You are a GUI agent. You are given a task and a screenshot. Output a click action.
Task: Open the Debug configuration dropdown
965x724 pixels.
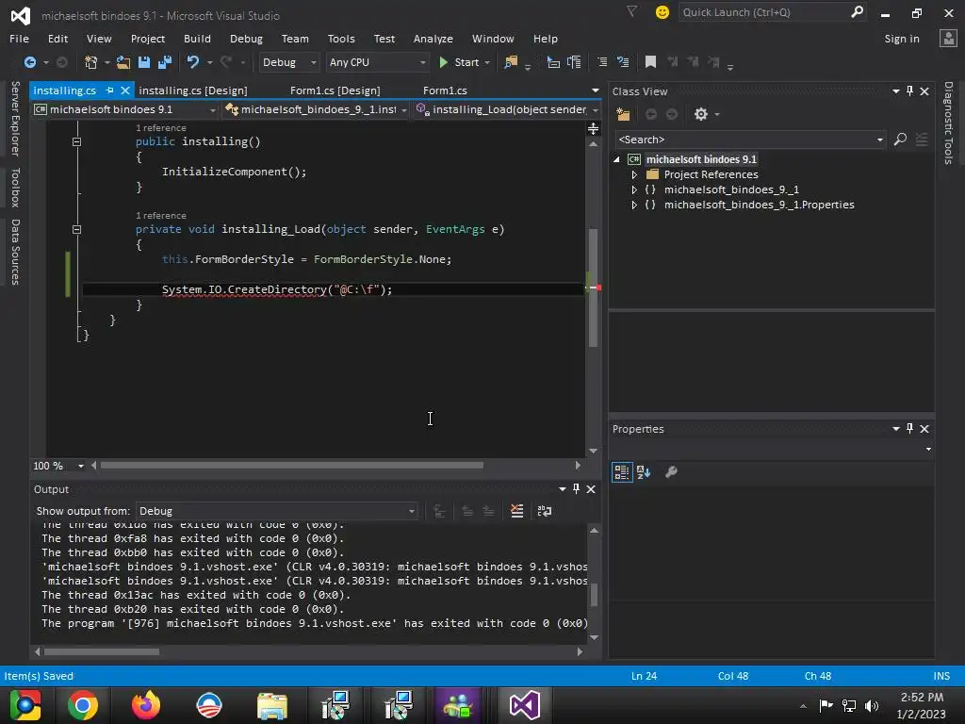(x=289, y=62)
